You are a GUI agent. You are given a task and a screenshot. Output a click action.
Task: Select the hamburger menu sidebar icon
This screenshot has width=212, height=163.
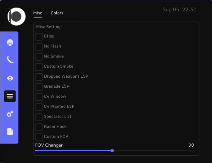[x=10, y=96]
